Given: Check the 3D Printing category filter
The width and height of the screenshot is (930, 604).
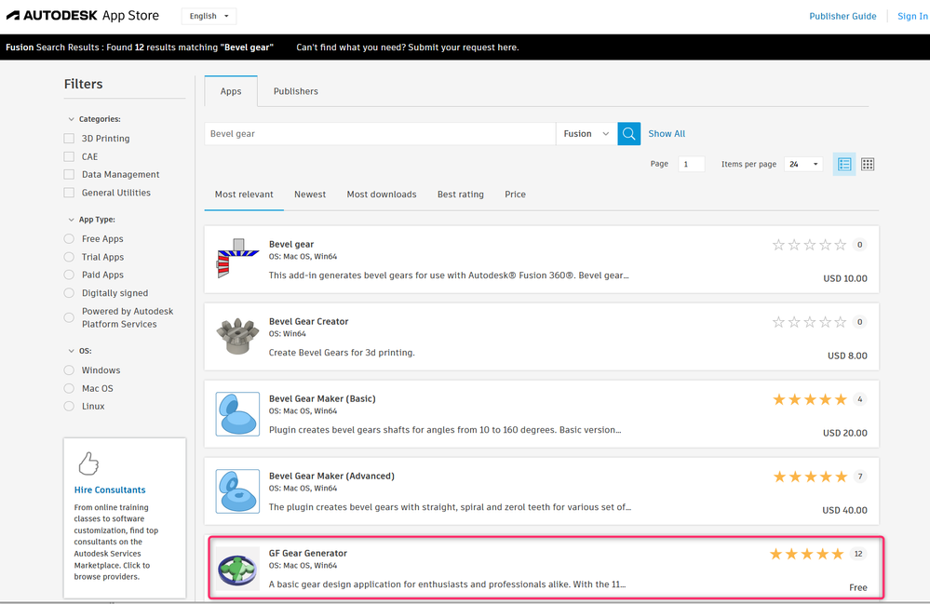Looking at the screenshot, I should tap(69, 138).
